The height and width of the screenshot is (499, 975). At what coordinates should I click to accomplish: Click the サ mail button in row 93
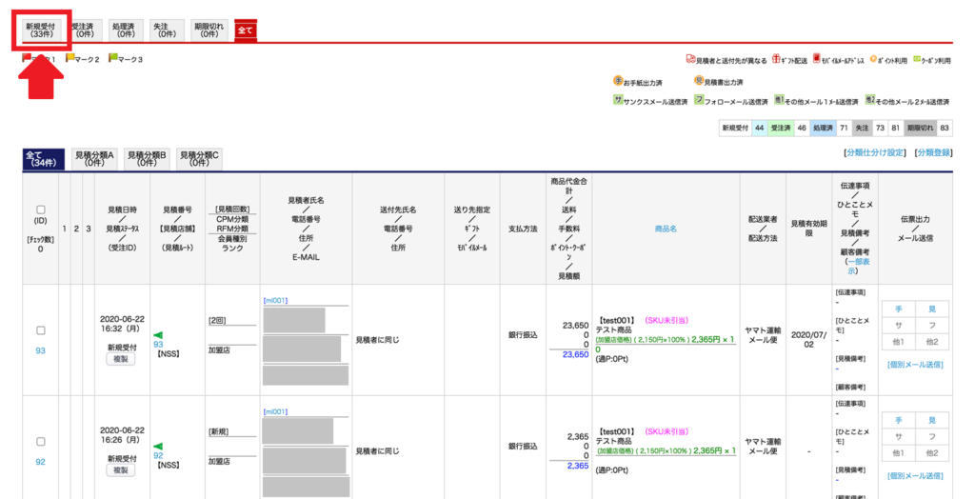pyautogui.click(x=898, y=324)
